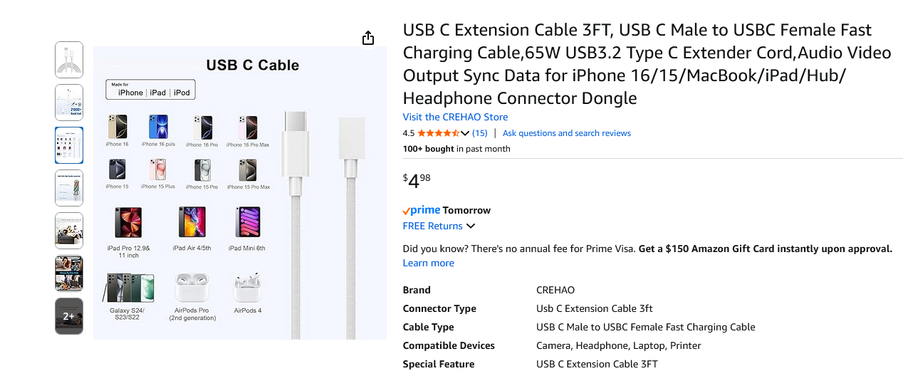Click the share icon above product image
The width and height of the screenshot is (903, 371).
tap(368, 38)
